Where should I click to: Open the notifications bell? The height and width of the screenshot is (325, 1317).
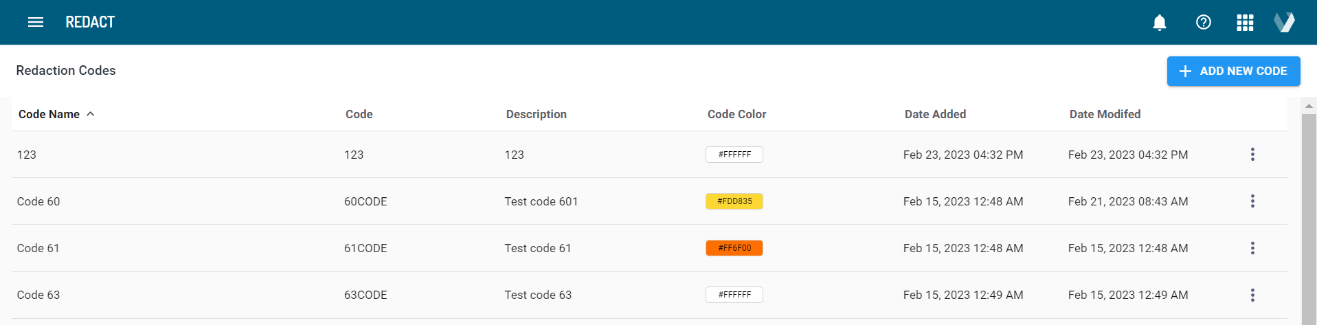click(1159, 23)
